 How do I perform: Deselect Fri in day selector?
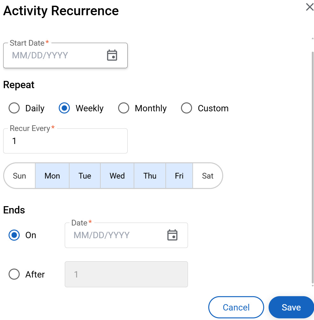[x=179, y=176]
